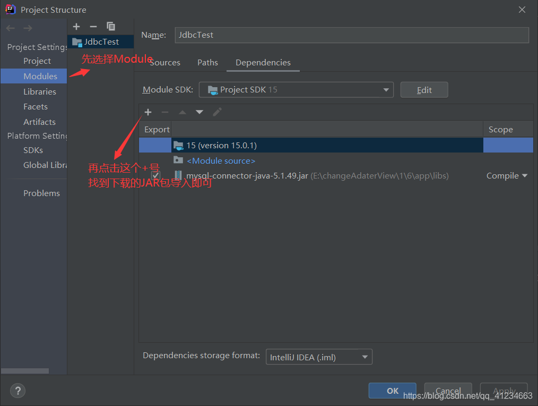Click the copy module icon

(111, 27)
